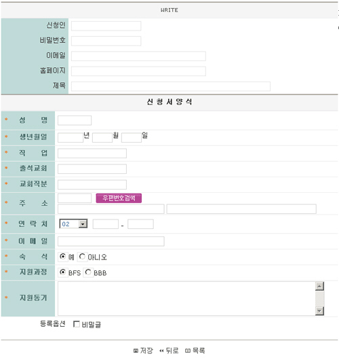Choose the BBB course radio button

[88, 272]
